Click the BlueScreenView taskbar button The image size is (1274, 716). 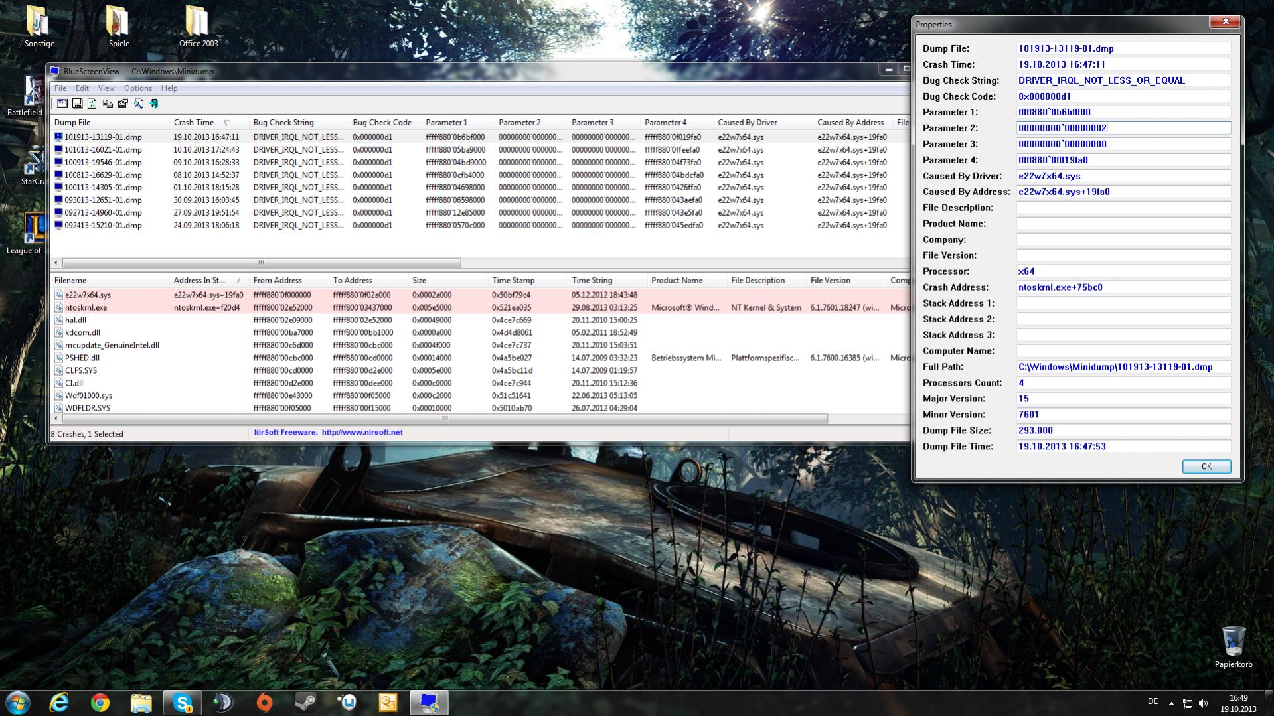pyautogui.click(x=430, y=703)
